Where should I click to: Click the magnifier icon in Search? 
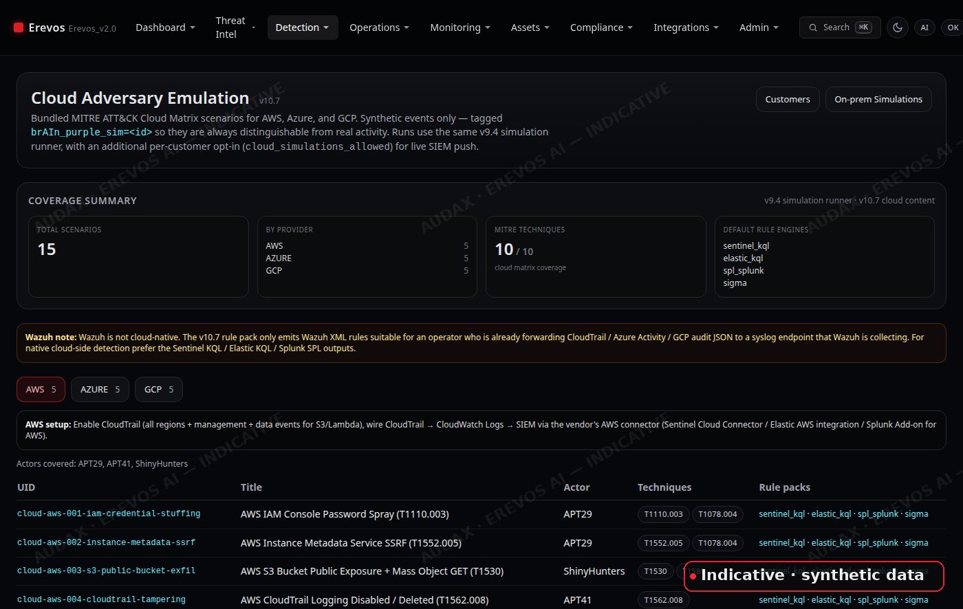(x=814, y=27)
